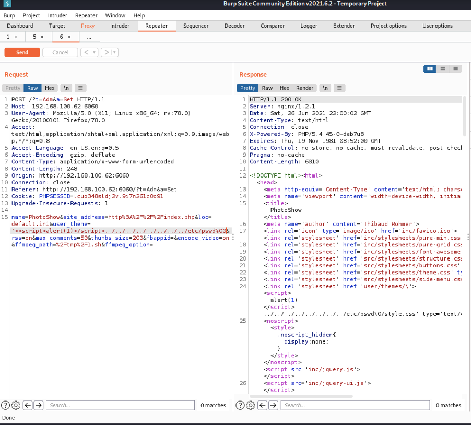Close Repeater tab 5
Image resolution: width=472 pixels, height=425 pixels.
click(42, 37)
